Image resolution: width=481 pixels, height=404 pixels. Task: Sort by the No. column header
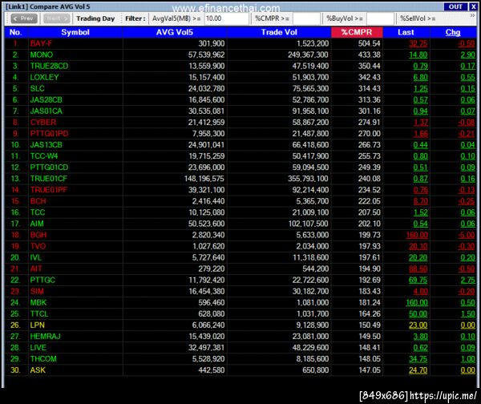click(x=16, y=32)
